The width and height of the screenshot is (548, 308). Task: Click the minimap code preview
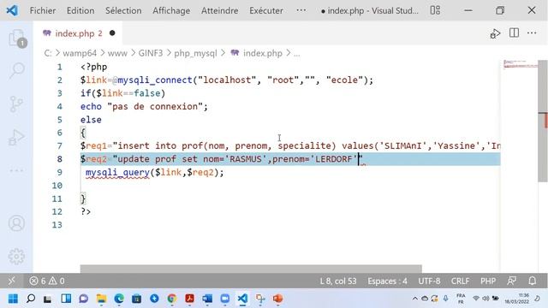520,64
